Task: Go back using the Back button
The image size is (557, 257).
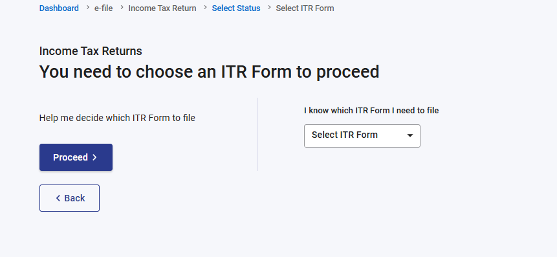Action: (x=69, y=198)
